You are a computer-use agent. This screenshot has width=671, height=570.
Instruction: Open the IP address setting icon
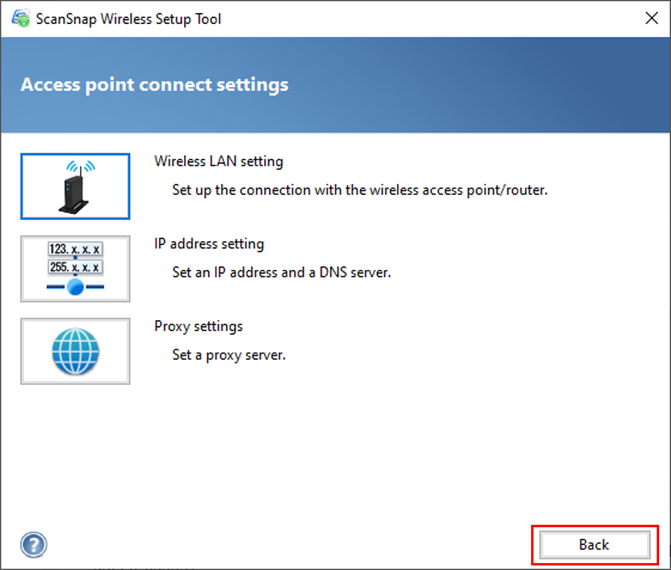click(75, 268)
